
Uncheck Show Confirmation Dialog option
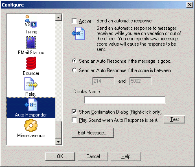coord(74,112)
